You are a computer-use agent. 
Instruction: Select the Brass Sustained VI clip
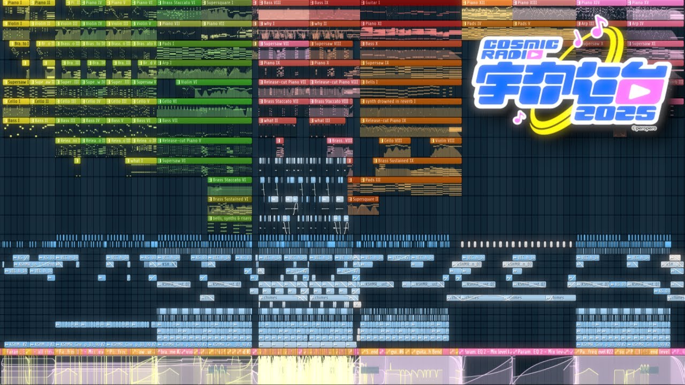pos(230,199)
